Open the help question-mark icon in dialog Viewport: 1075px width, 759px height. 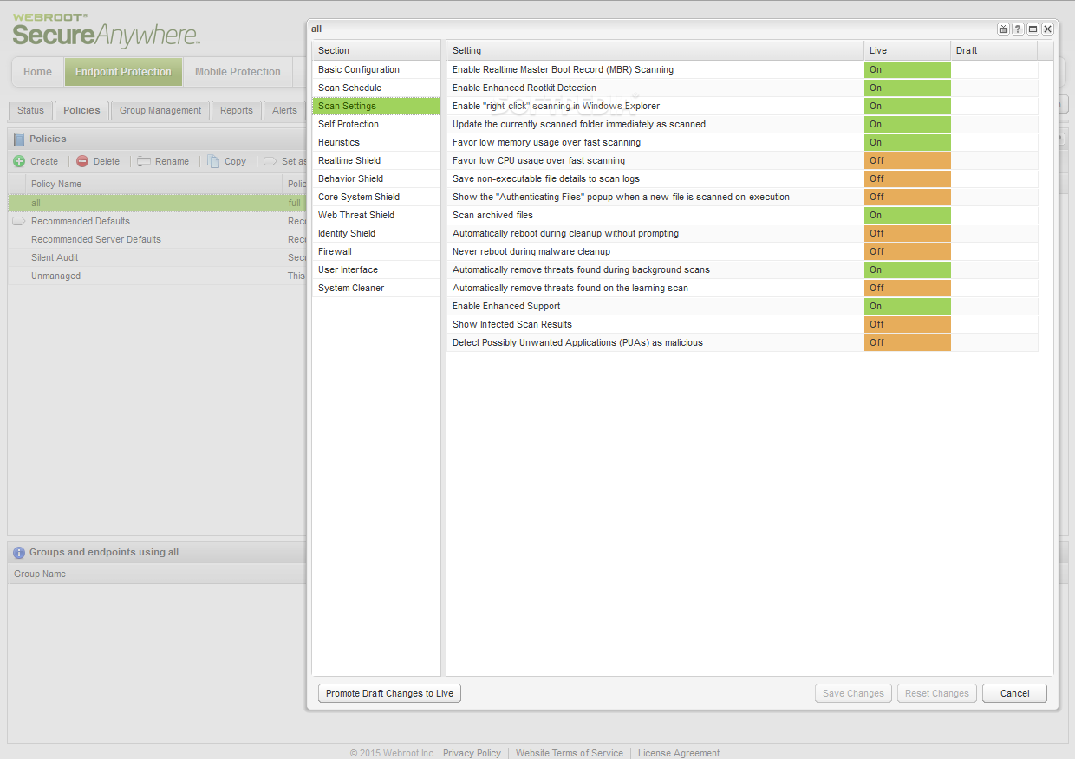(x=1018, y=29)
